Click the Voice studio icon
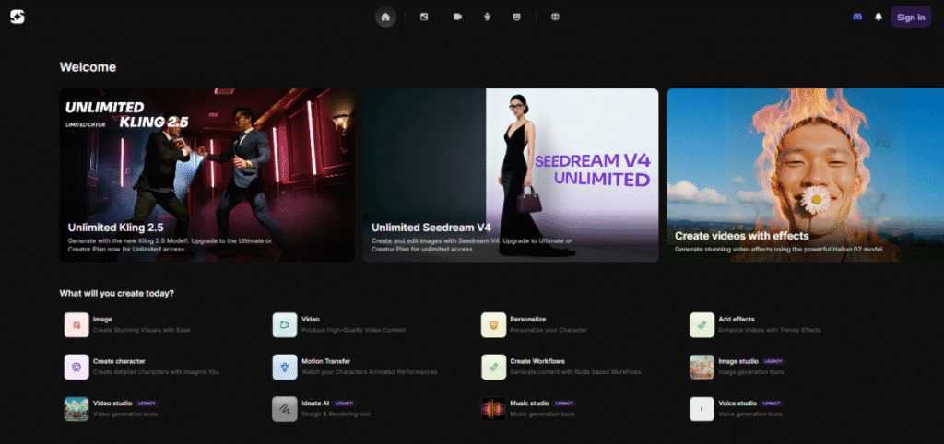 click(x=702, y=408)
